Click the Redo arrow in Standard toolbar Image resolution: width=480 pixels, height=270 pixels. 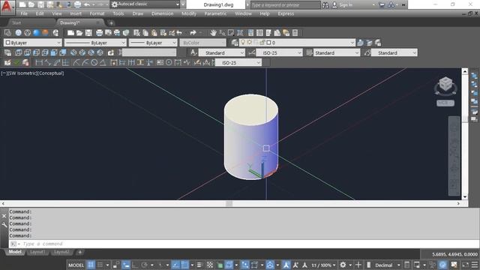[193, 33]
